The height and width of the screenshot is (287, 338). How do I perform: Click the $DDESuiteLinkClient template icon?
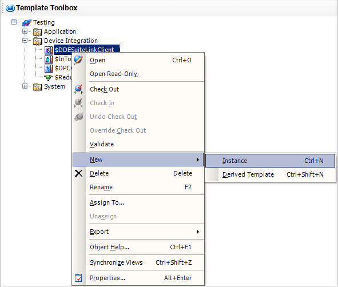coord(49,50)
